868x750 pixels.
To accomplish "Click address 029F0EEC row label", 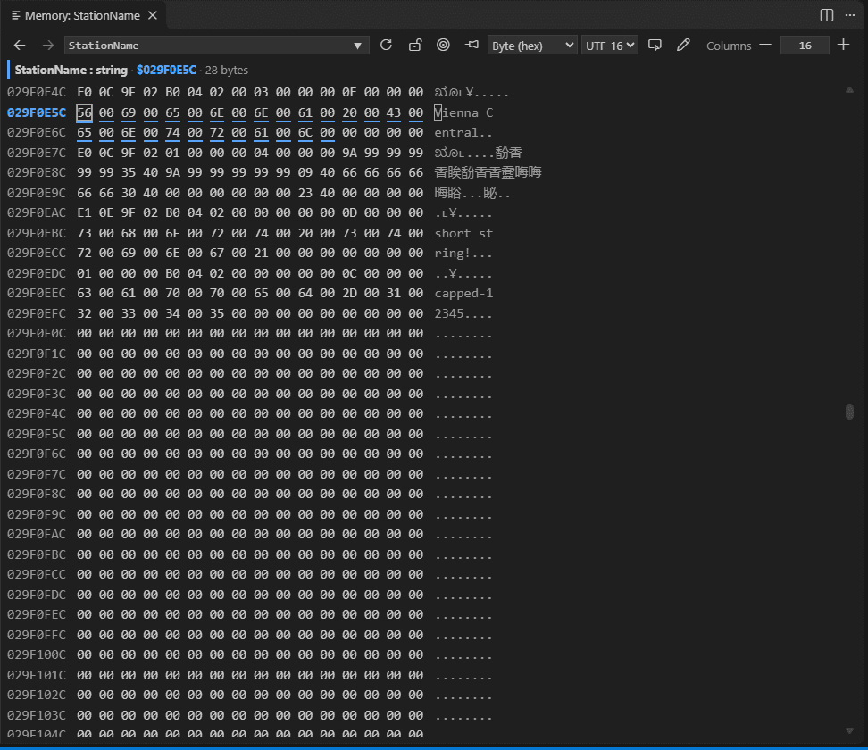I will (37, 294).
